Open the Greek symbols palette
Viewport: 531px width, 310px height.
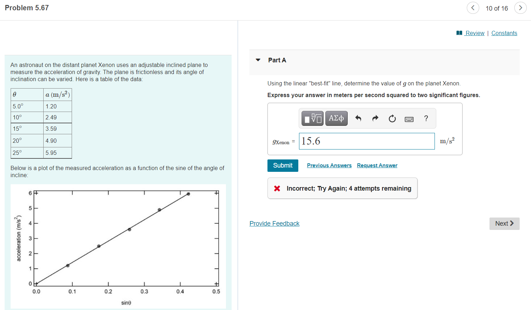point(336,118)
